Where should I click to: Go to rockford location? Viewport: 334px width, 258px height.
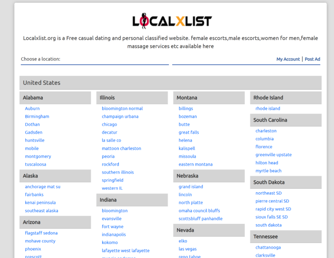[110, 164]
